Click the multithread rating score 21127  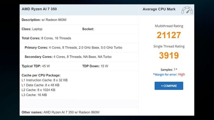coord(169,35)
